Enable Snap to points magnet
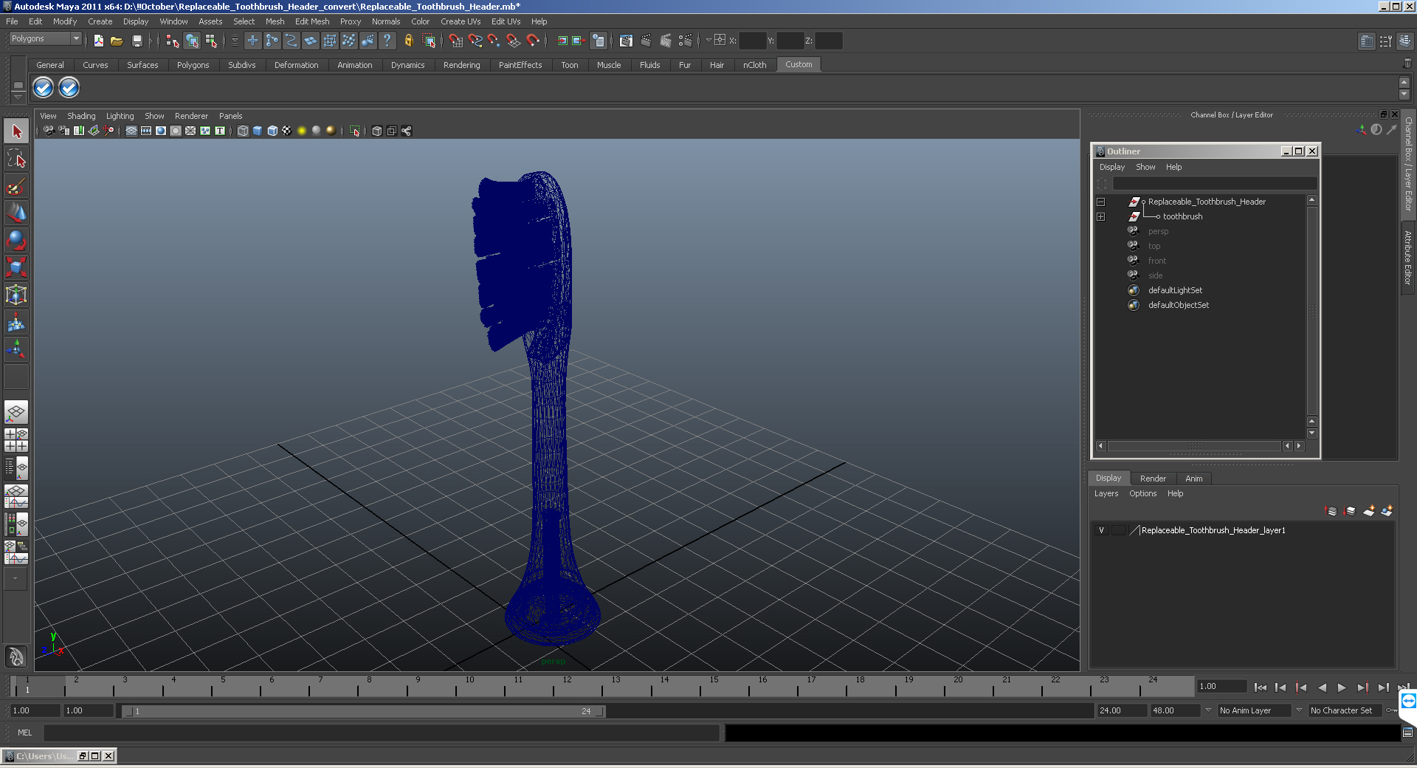1417x768 pixels. point(494,41)
